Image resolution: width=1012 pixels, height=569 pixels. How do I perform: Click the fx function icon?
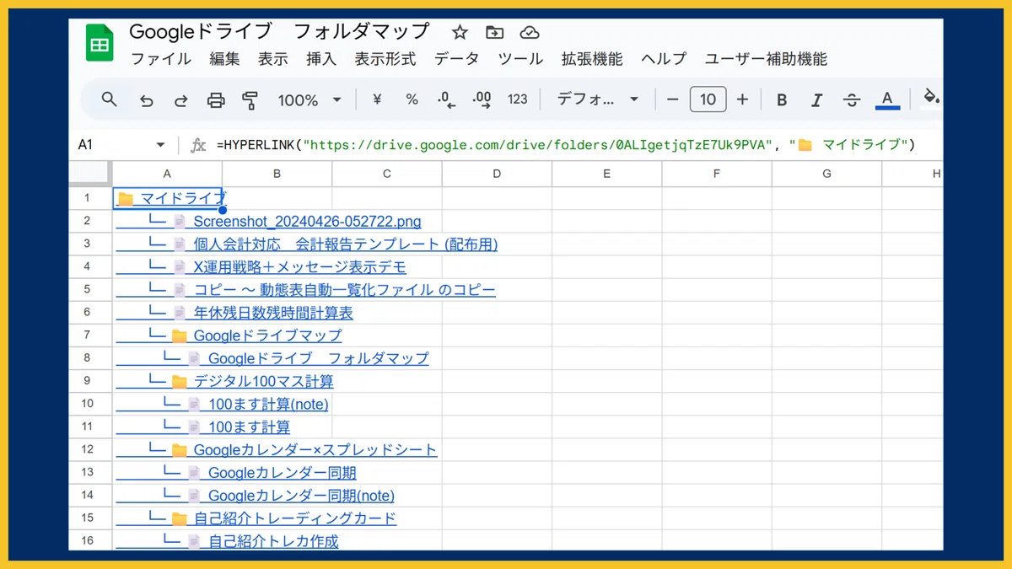point(198,145)
